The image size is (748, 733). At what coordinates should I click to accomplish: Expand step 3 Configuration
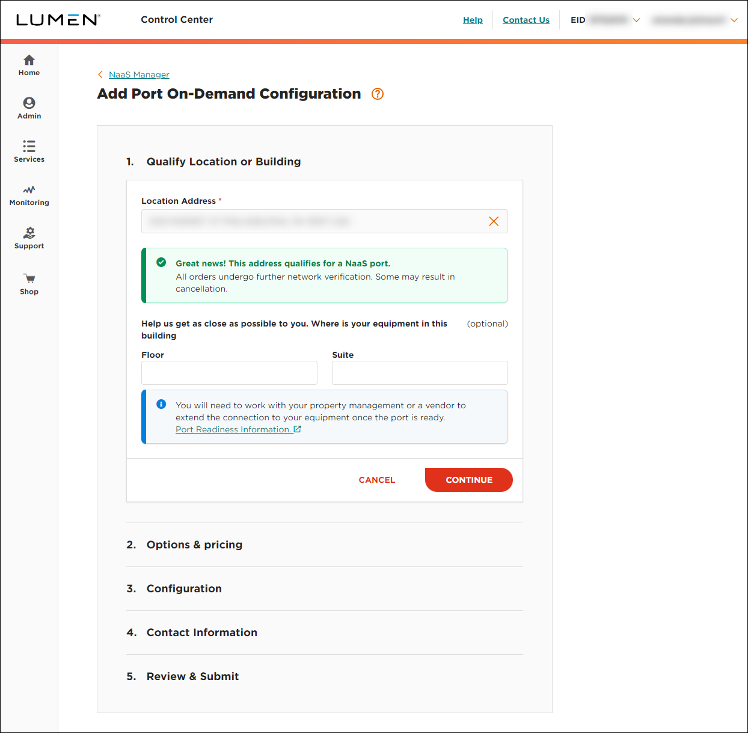325,589
